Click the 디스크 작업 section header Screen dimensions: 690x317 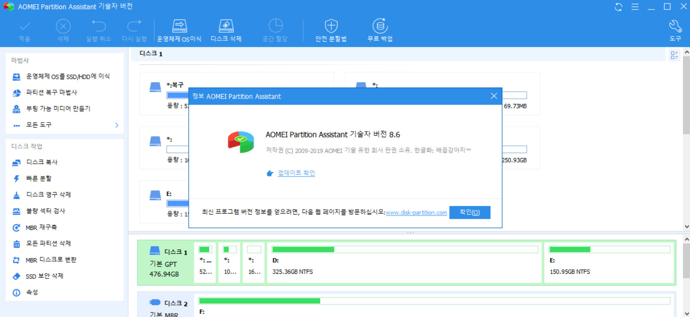[27, 146]
